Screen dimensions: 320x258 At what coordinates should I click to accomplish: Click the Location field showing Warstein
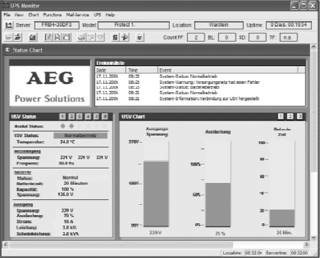click(x=219, y=25)
